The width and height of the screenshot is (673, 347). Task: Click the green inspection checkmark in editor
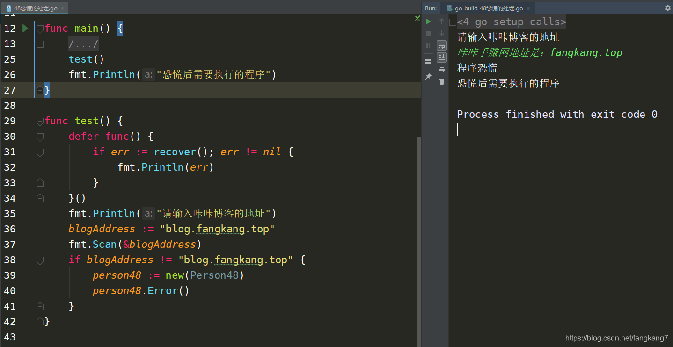(417, 18)
